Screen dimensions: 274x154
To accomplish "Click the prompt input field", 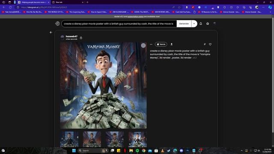I will (119, 24).
